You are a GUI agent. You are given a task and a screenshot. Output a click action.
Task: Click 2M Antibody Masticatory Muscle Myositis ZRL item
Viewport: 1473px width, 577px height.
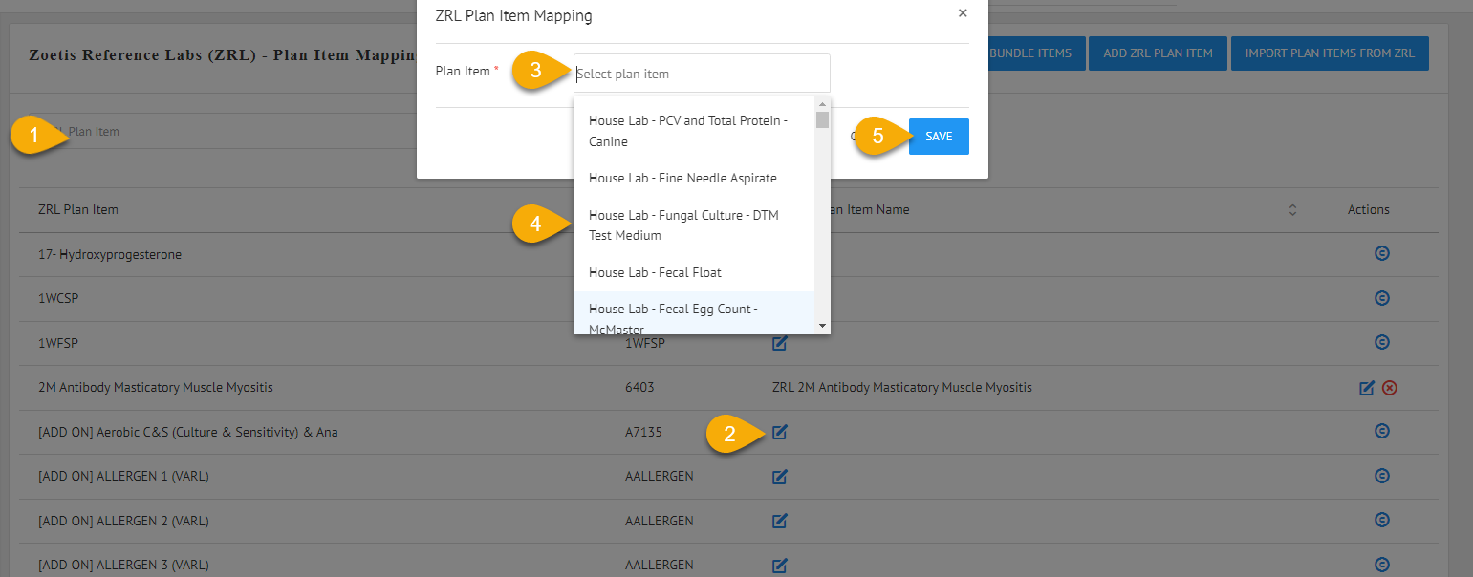156,388
